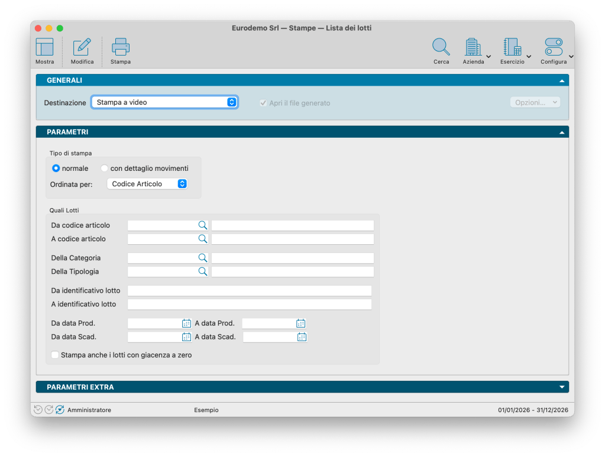
Task: Toggle Apri il file generato checkbox
Action: point(263,103)
